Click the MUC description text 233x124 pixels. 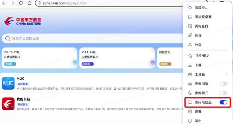coord(100,89)
